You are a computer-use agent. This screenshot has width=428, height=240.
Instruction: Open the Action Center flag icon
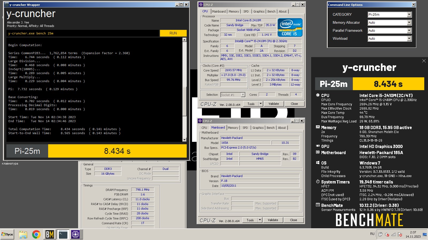click(400, 234)
